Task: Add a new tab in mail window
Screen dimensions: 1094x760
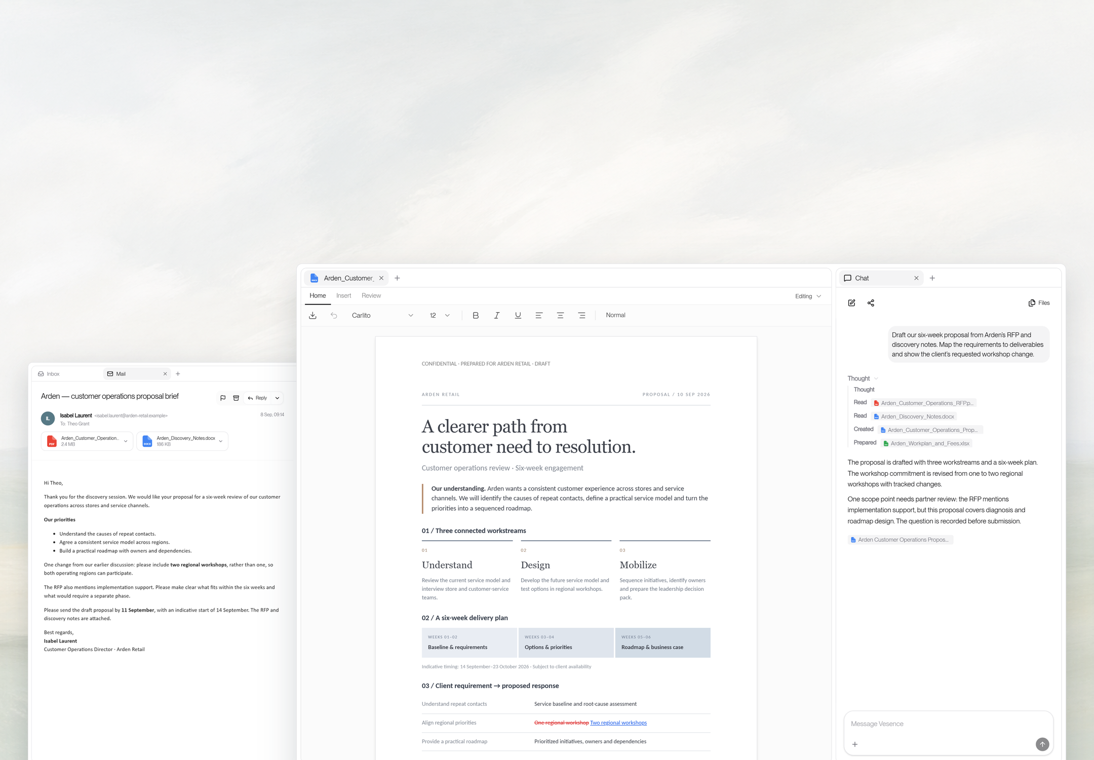Action: (x=178, y=374)
